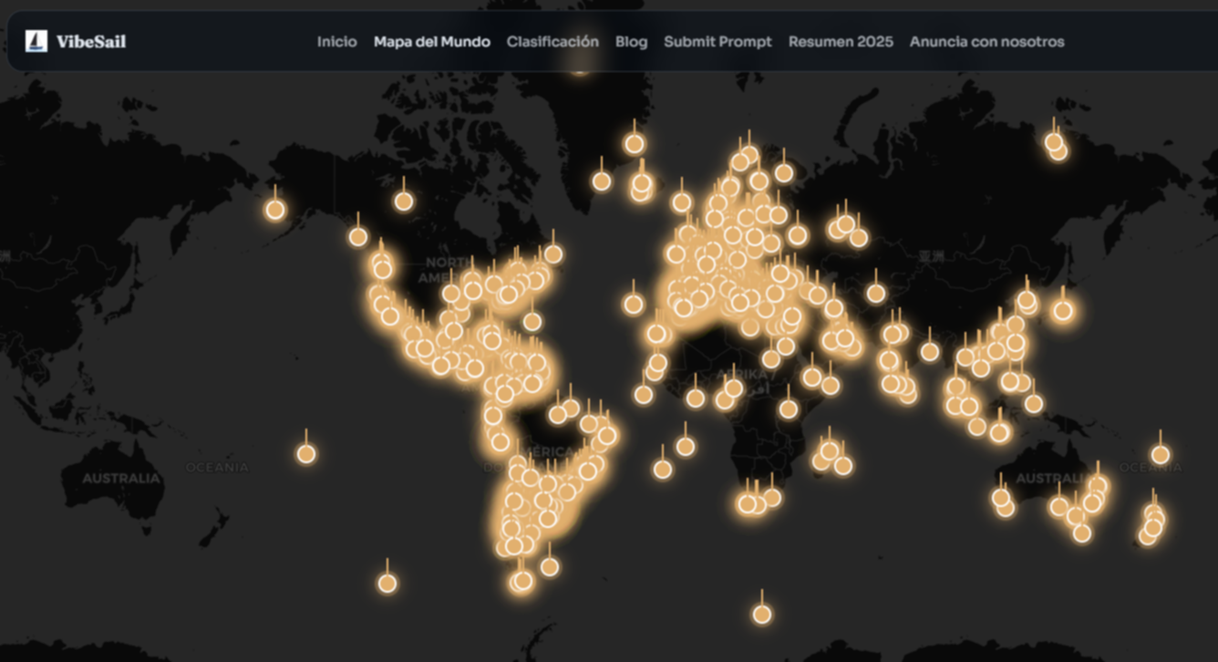Image resolution: width=1218 pixels, height=662 pixels.
Task: Click the isolated Central Asia pin
Action: [875, 293]
